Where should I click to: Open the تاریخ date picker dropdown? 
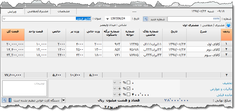pyautogui.click(x=107, y=19)
